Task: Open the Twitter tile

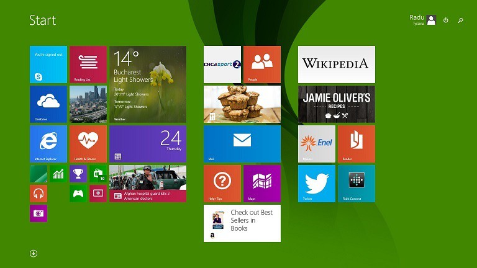Action: pyautogui.click(x=317, y=184)
